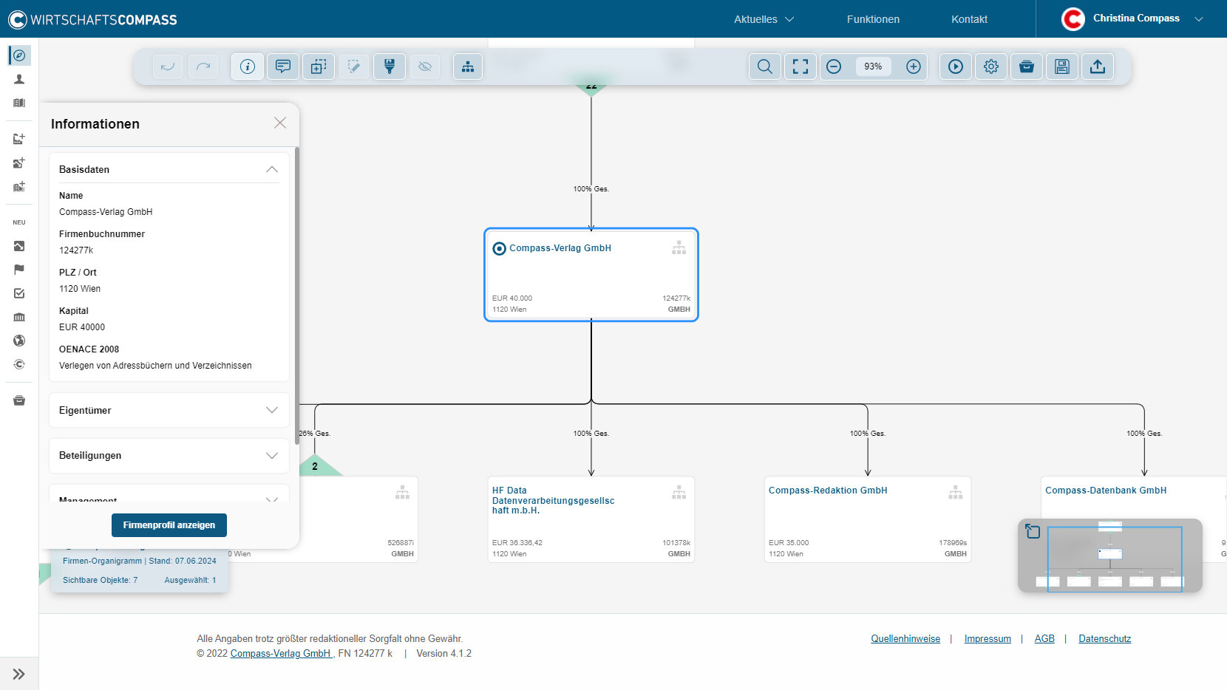The width and height of the screenshot is (1227, 690).
Task: Click the add factory sidebar icon
Action: pos(19,138)
